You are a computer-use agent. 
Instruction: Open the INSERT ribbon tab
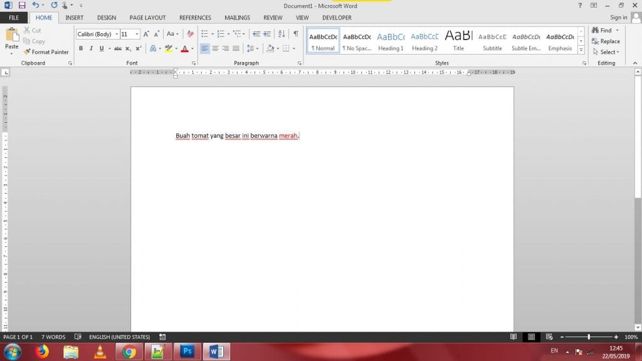click(x=75, y=18)
